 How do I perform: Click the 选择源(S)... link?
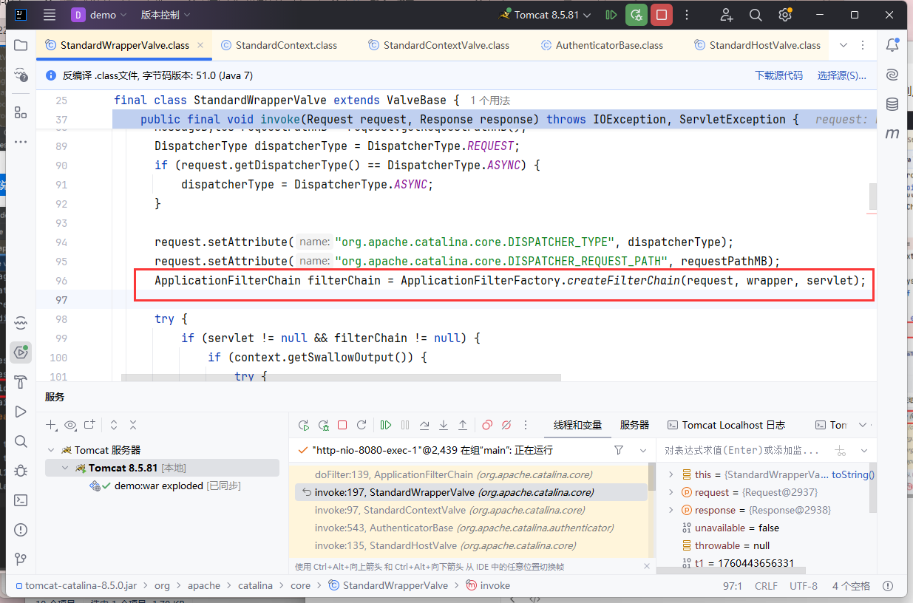tap(841, 75)
